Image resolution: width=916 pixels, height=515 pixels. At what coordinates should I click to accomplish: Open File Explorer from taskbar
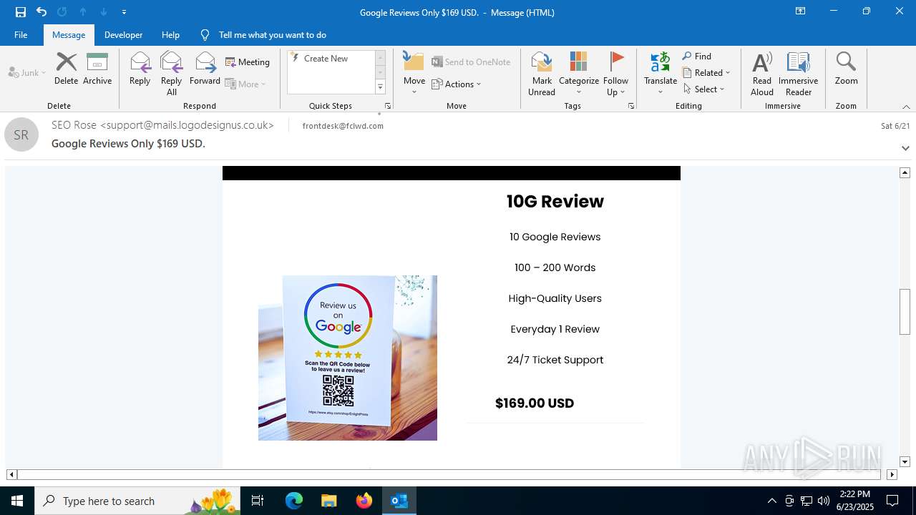[x=328, y=501]
